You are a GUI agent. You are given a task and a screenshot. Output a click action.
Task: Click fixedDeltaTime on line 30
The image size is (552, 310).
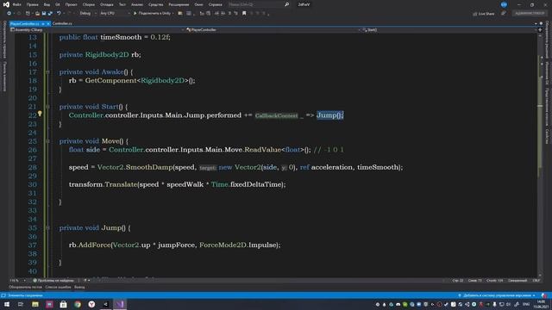coord(257,184)
